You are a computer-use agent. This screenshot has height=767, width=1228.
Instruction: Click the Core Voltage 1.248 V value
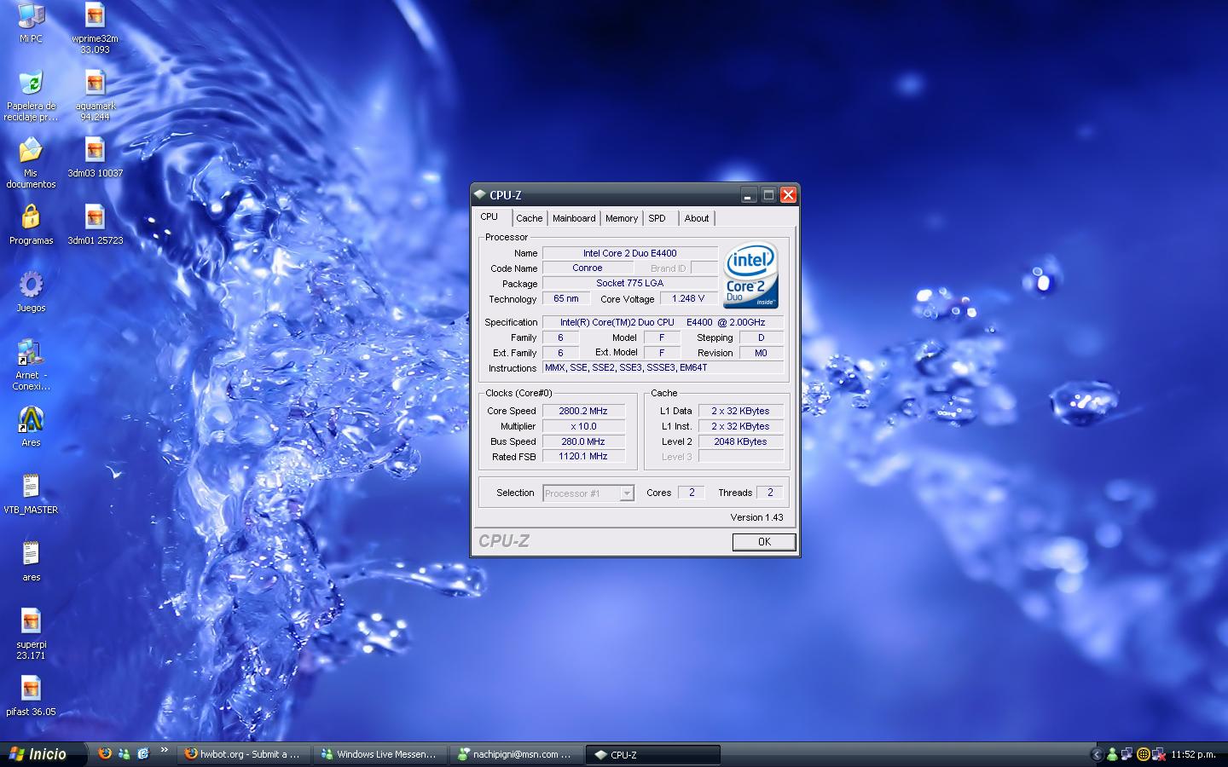pos(689,298)
